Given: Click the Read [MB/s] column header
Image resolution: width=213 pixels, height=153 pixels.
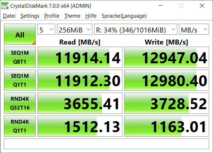Looking at the screenshot, I should (80, 42).
